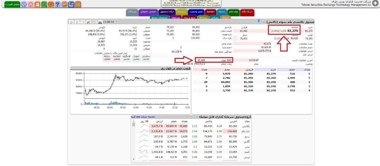Open the orange table grid icon
This screenshot has height=166, width=380.
pos(37,4)
